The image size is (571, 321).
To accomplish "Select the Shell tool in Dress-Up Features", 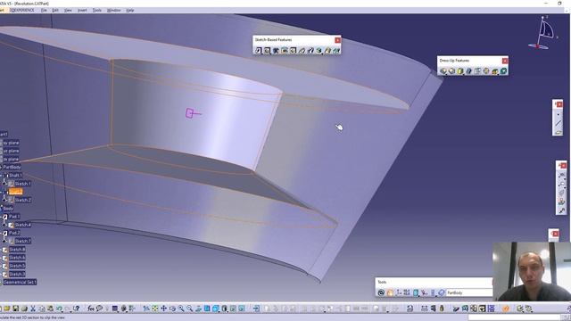I will [469, 71].
